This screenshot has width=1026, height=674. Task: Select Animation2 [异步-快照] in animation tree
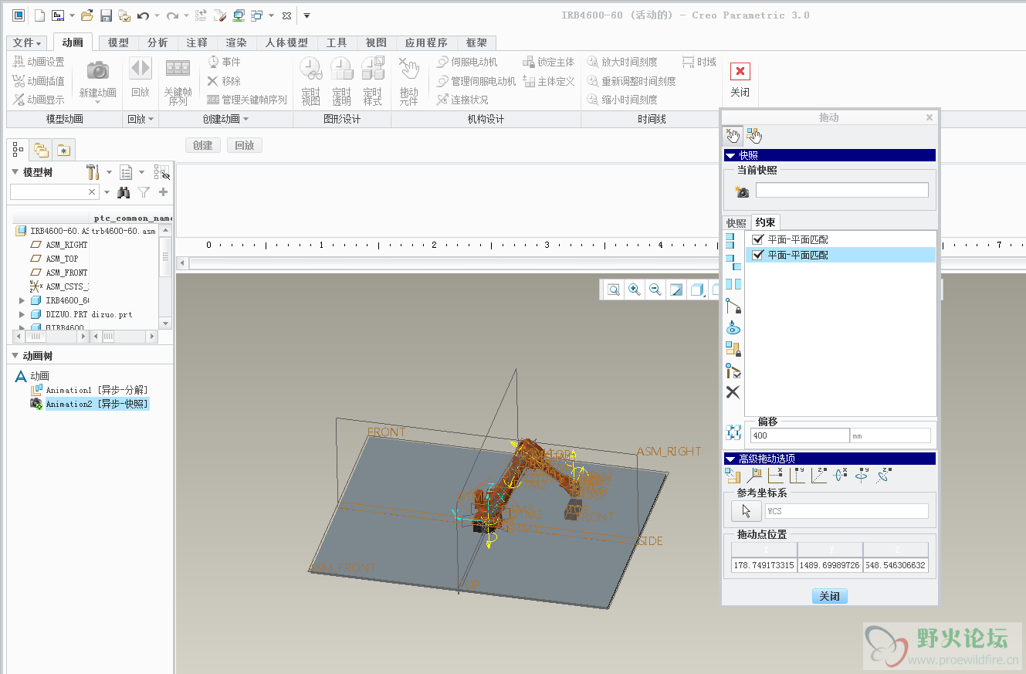pos(96,404)
